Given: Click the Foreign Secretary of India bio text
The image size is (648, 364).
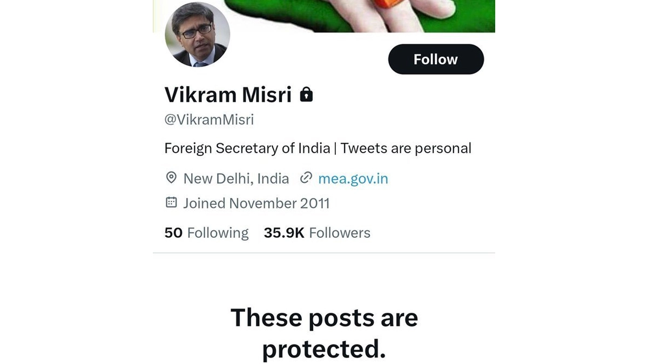Looking at the screenshot, I should click(x=247, y=148).
